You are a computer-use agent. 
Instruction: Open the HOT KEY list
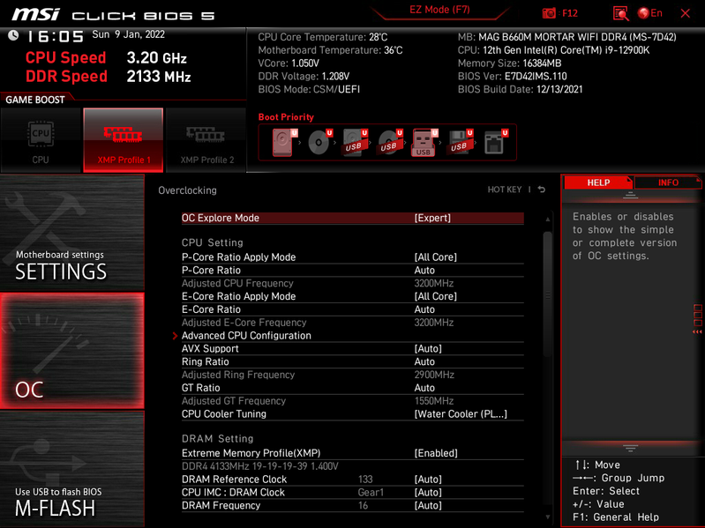(505, 190)
